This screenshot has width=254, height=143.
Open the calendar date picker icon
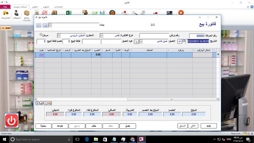point(184,41)
